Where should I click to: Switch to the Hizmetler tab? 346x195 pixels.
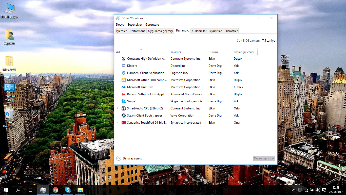click(231, 31)
